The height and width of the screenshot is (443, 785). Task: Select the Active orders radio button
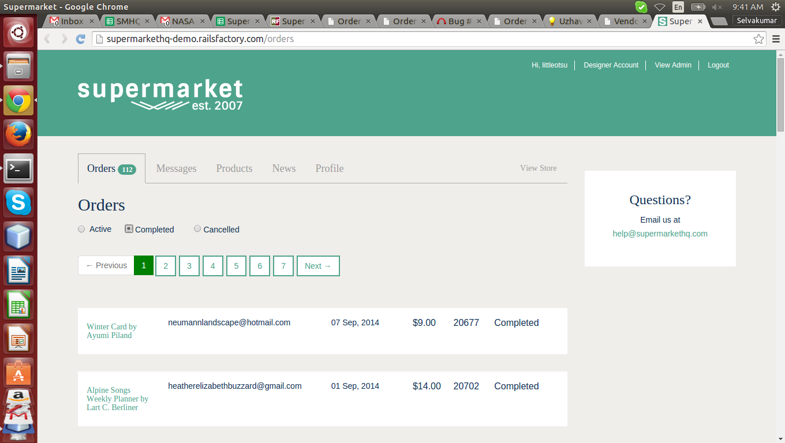(x=81, y=229)
